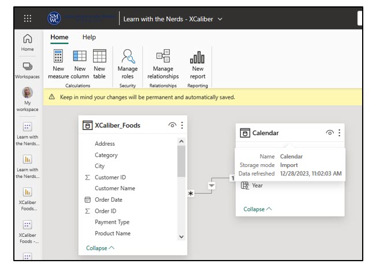The height and width of the screenshot is (271, 376).
Task: Open first Learn with the Nerds dataset item
Action: pyautogui.click(x=27, y=134)
